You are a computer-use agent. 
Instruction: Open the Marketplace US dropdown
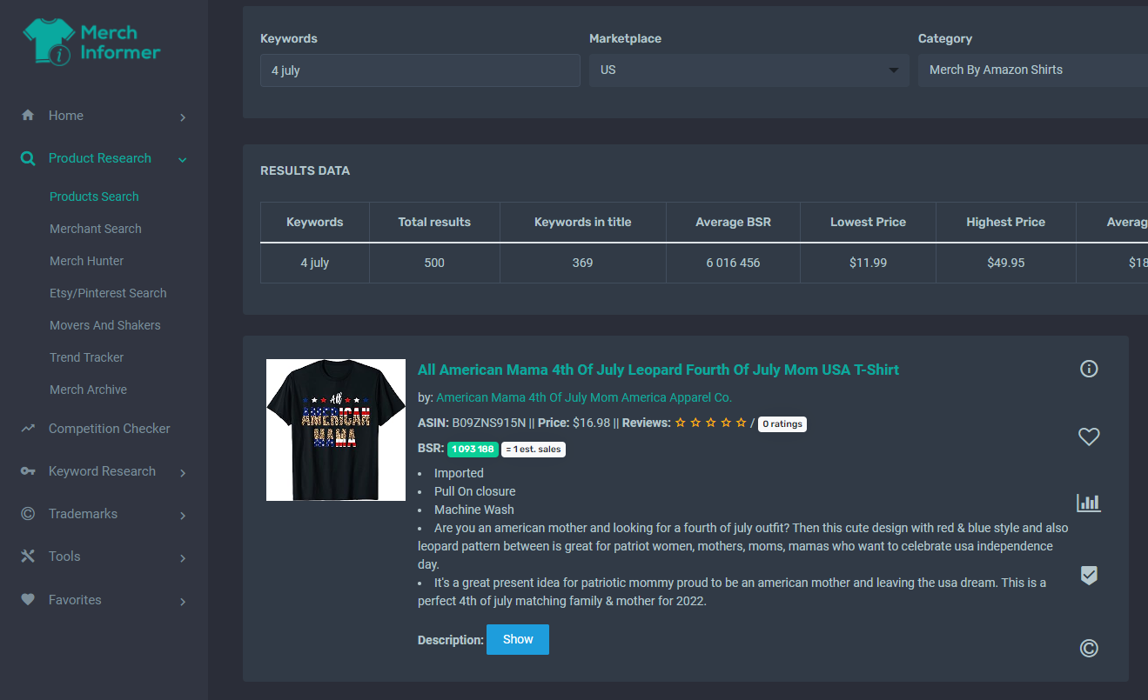click(x=749, y=70)
